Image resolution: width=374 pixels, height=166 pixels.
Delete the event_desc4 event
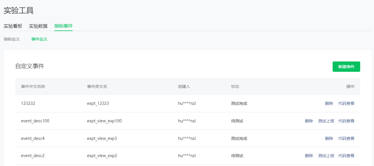pos(329,138)
